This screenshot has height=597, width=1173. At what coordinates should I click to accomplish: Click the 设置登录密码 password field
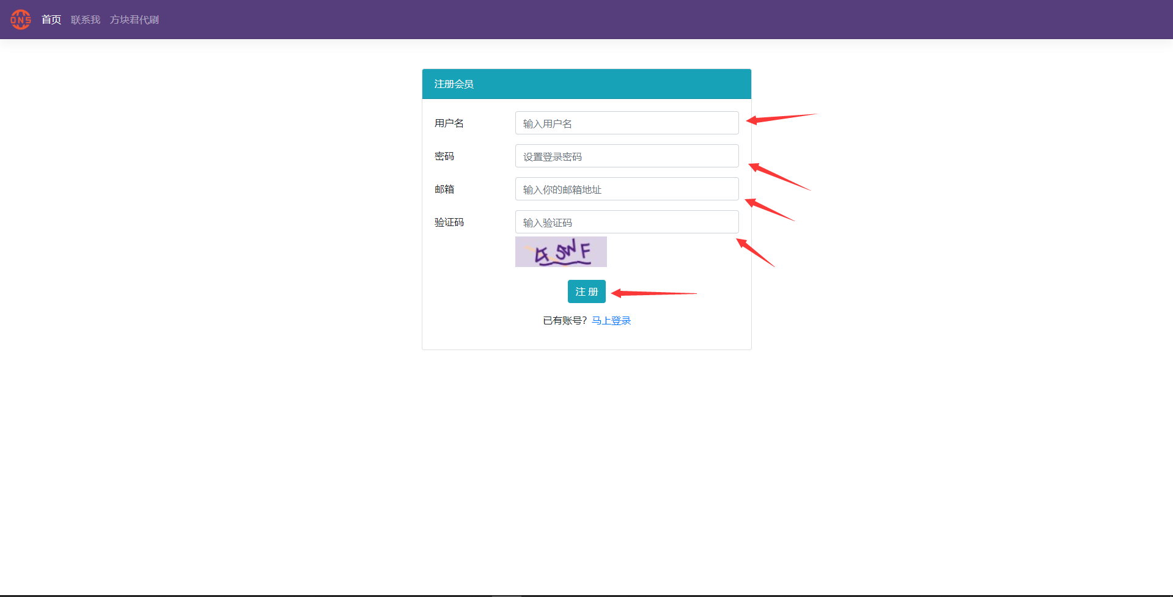coord(627,156)
